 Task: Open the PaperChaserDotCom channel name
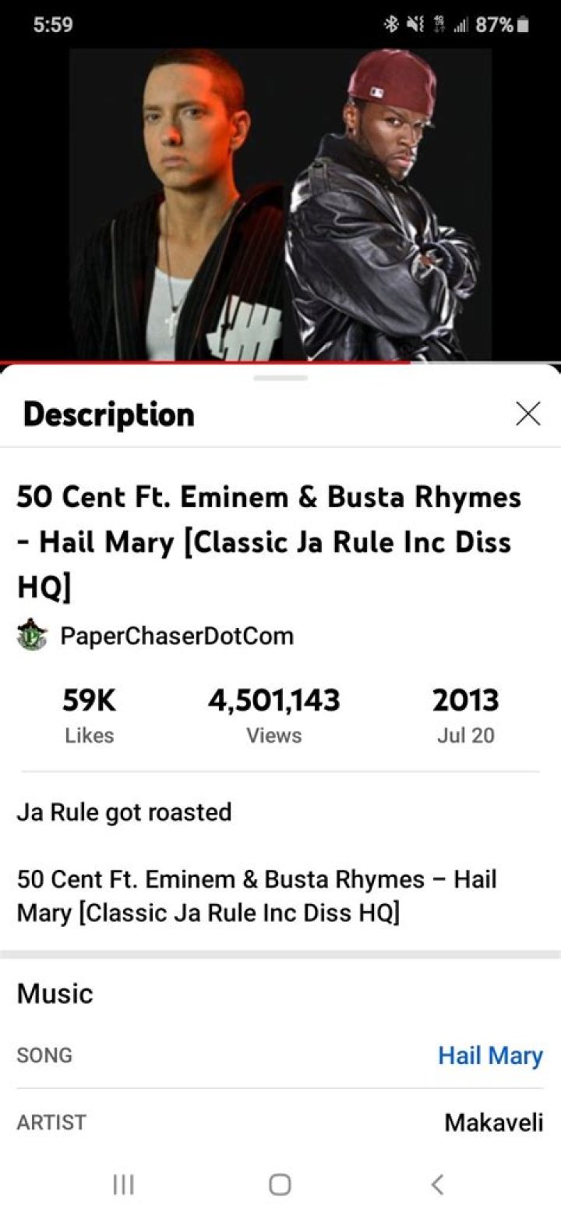[x=177, y=636]
